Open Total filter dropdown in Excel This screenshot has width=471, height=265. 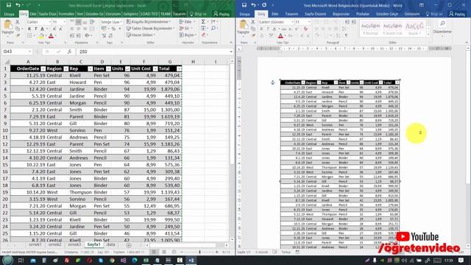(x=179, y=68)
